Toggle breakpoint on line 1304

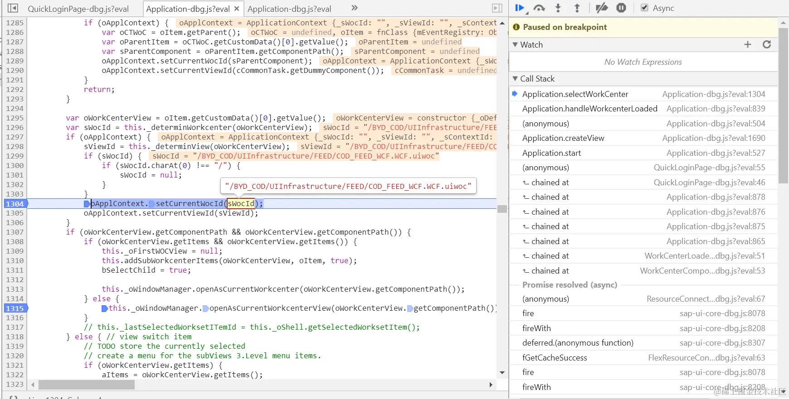(16, 204)
